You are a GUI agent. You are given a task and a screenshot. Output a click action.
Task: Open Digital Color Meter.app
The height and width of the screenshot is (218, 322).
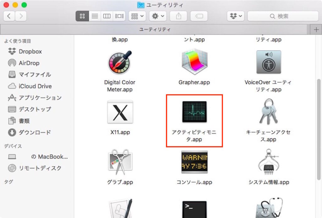[x=120, y=62]
